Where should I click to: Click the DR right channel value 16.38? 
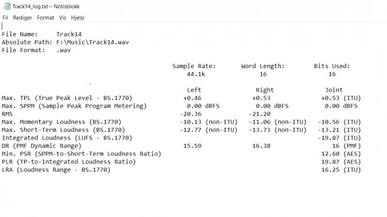(x=261, y=146)
